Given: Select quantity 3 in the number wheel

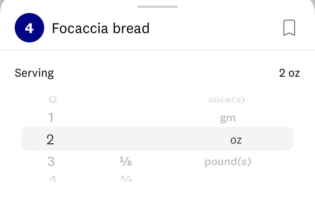Looking at the screenshot, I should tap(51, 161).
